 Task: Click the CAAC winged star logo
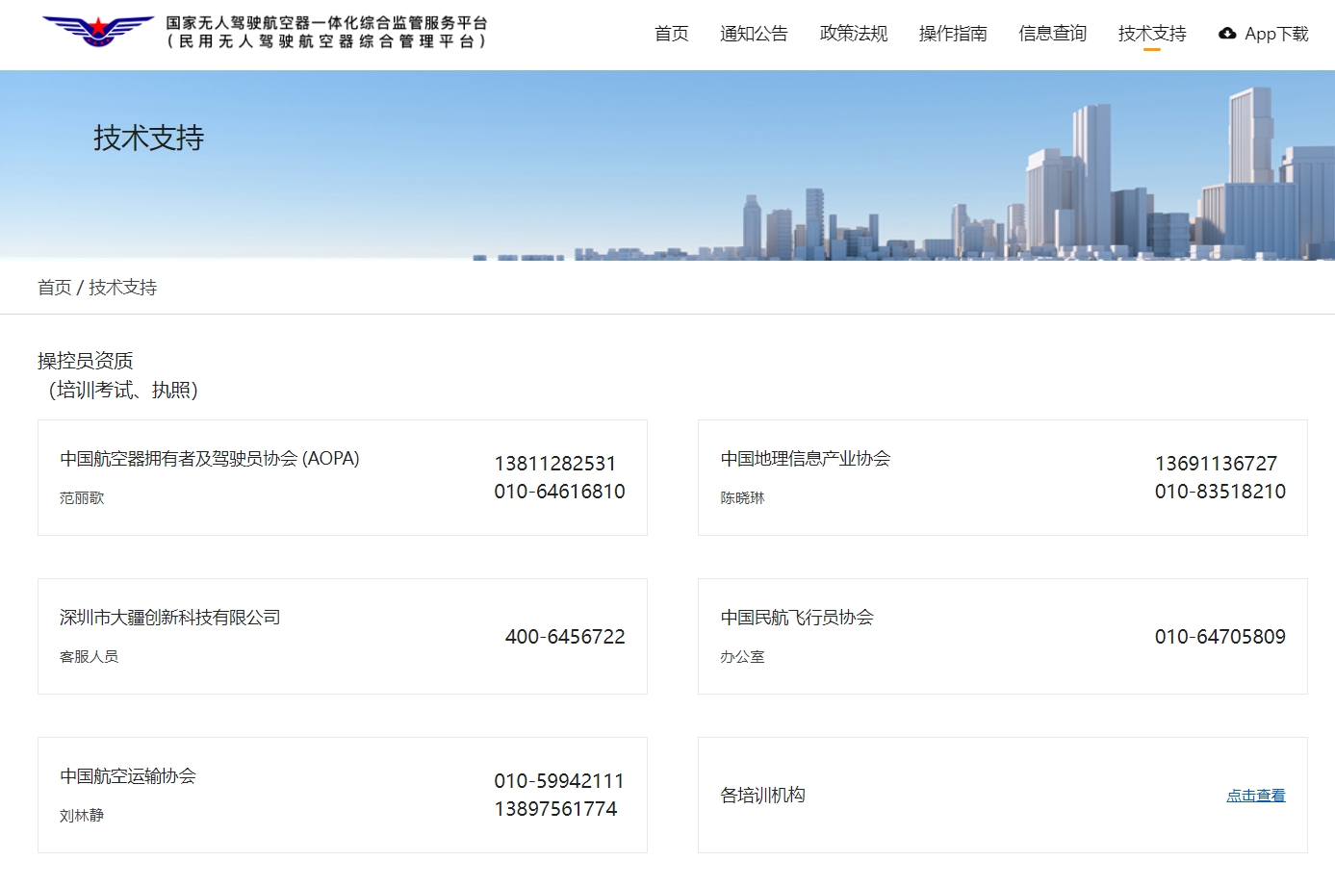tap(98, 32)
